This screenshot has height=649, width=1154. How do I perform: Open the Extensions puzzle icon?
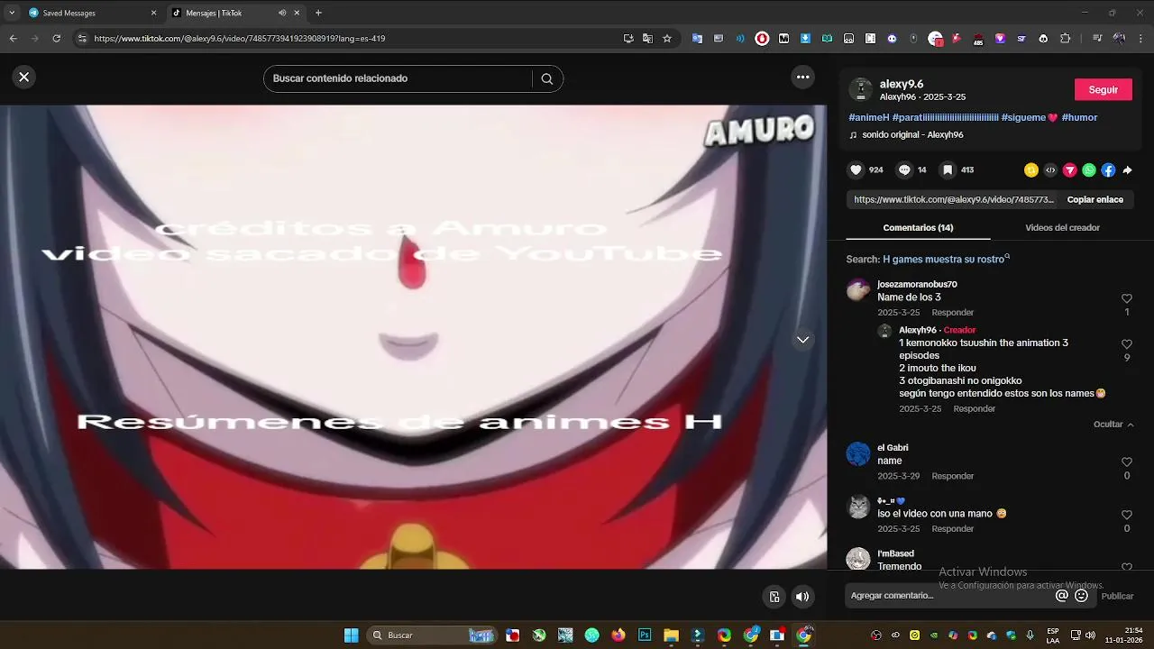click(x=1065, y=39)
